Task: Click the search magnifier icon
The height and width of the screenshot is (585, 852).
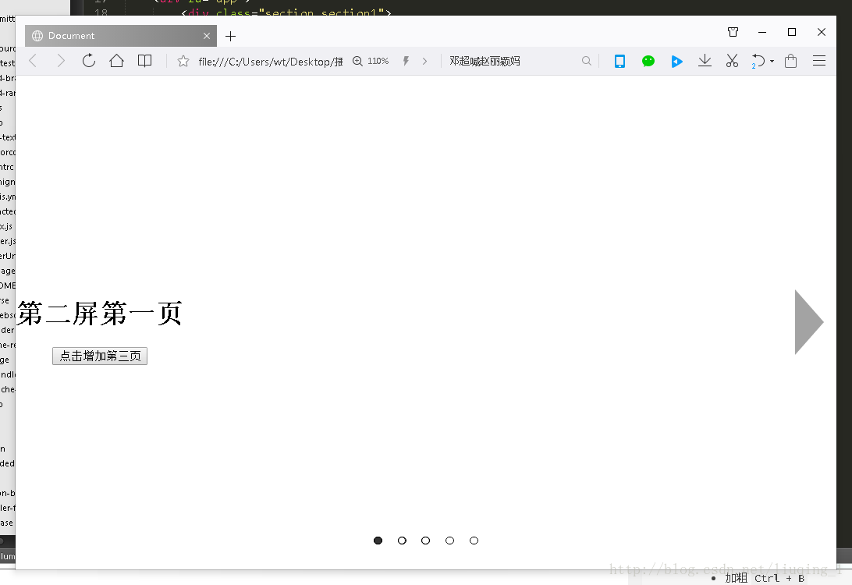Action: tap(586, 61)
